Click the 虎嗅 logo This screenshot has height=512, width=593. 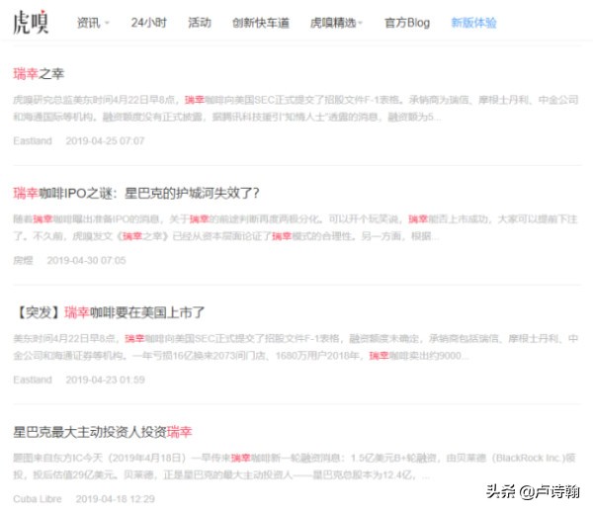[31, 23]
